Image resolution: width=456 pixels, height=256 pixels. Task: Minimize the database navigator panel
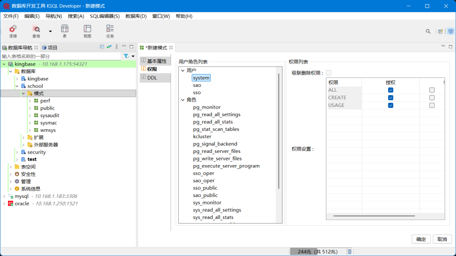point(124,46)
